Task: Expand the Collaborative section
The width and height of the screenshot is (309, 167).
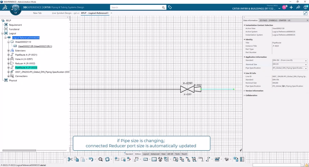Action: 244,95
